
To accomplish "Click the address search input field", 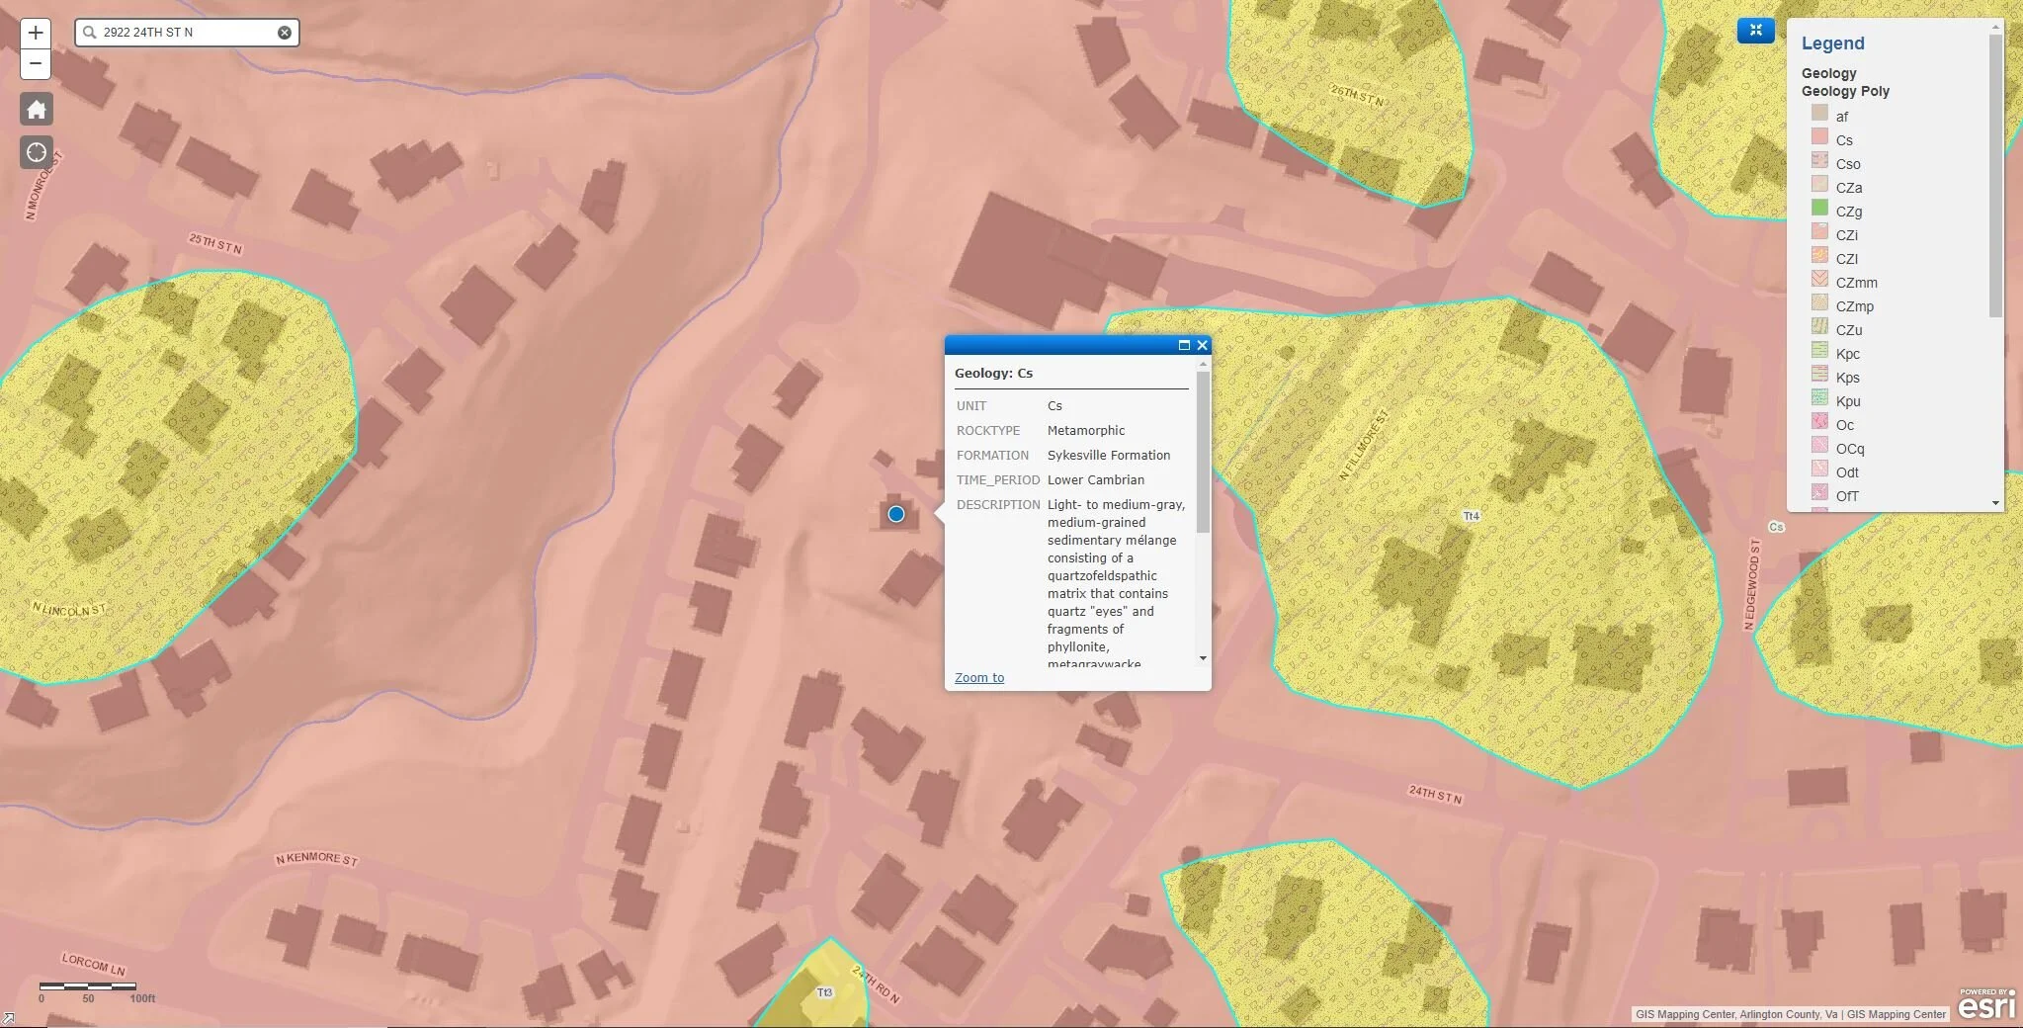I will click(186, 33).
